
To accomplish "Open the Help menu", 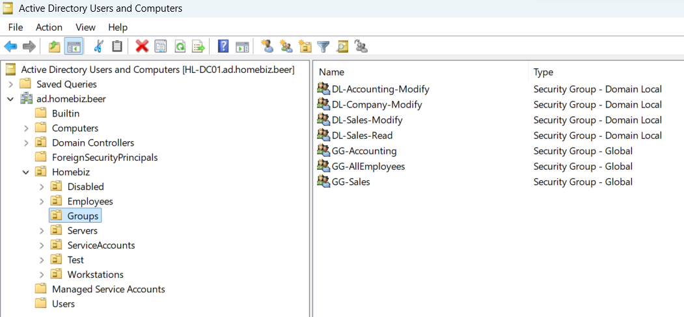I will coord(118,27).
